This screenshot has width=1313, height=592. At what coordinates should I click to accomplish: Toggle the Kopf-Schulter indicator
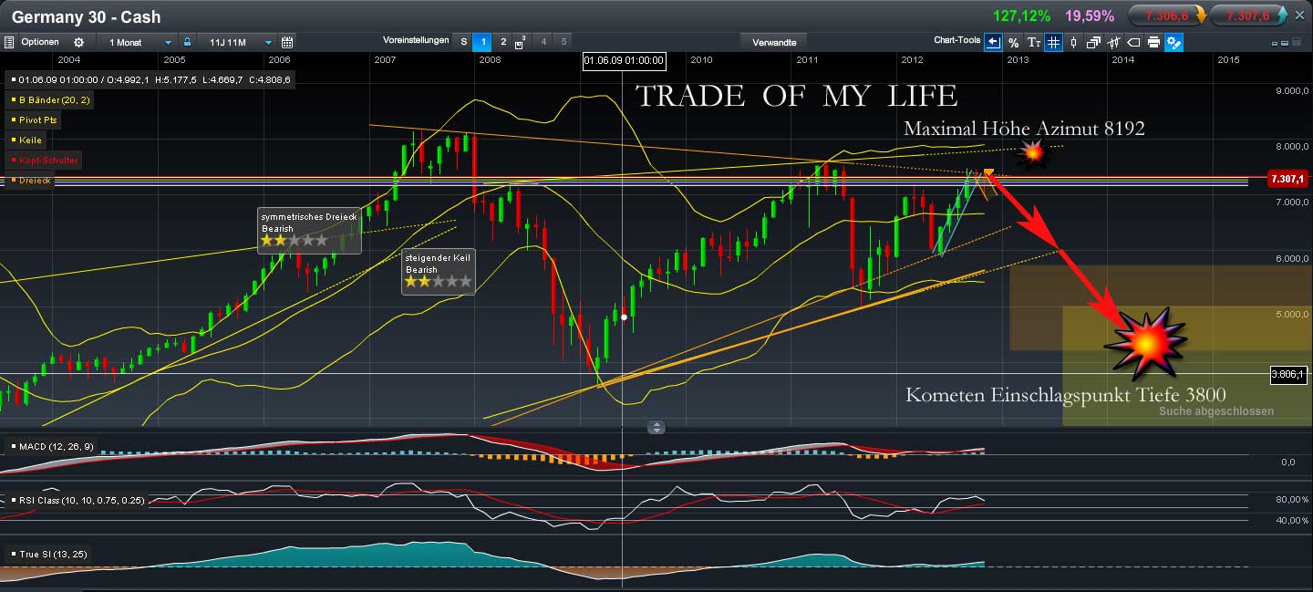tap(44, 160)
